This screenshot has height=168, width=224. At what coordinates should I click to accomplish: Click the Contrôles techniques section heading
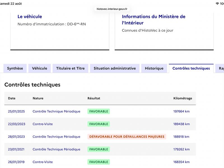[32, 85]
